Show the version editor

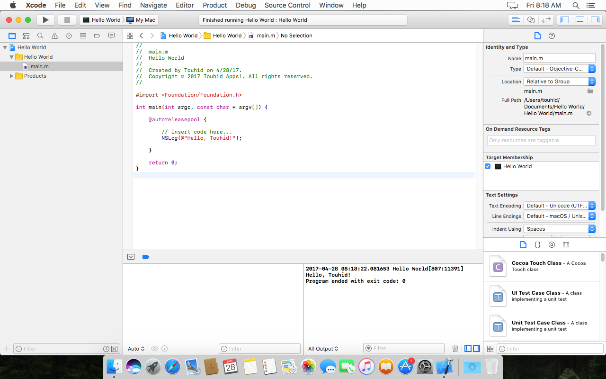pyautogui.click(x=546, y=20)
